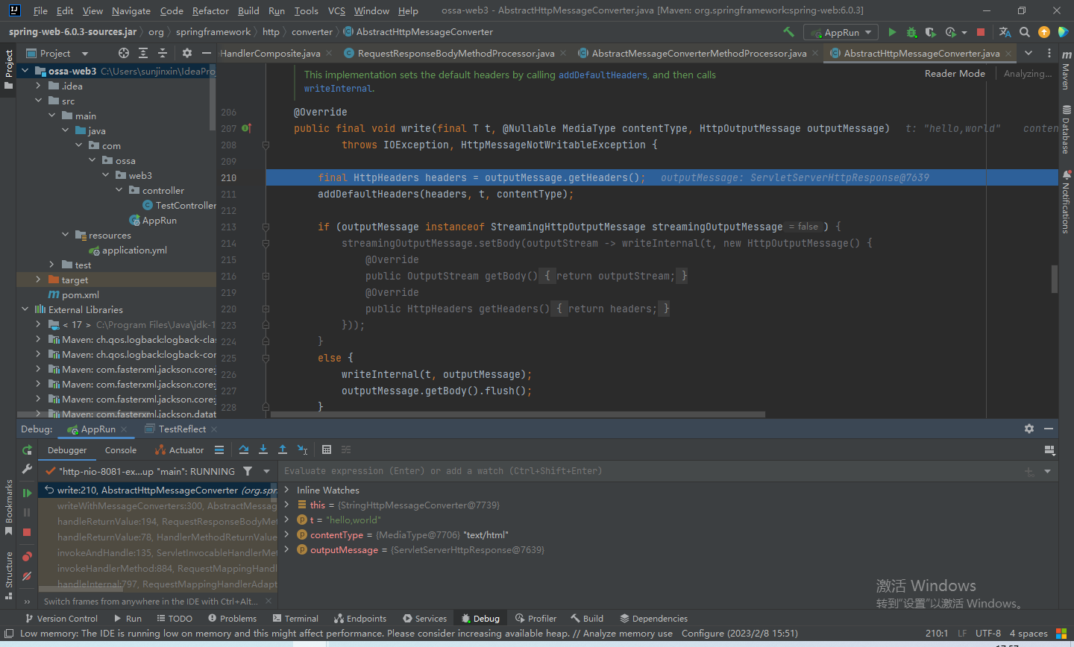Viewport: 1074px width, 647px height.
Task: Build project with the hammer icon
Action: click(788, 32)
